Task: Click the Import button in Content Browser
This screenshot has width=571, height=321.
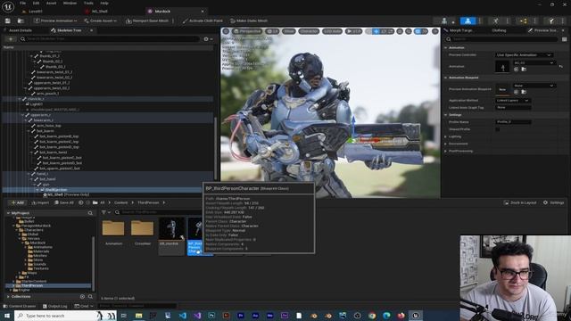Action: (x=40, y=202)
